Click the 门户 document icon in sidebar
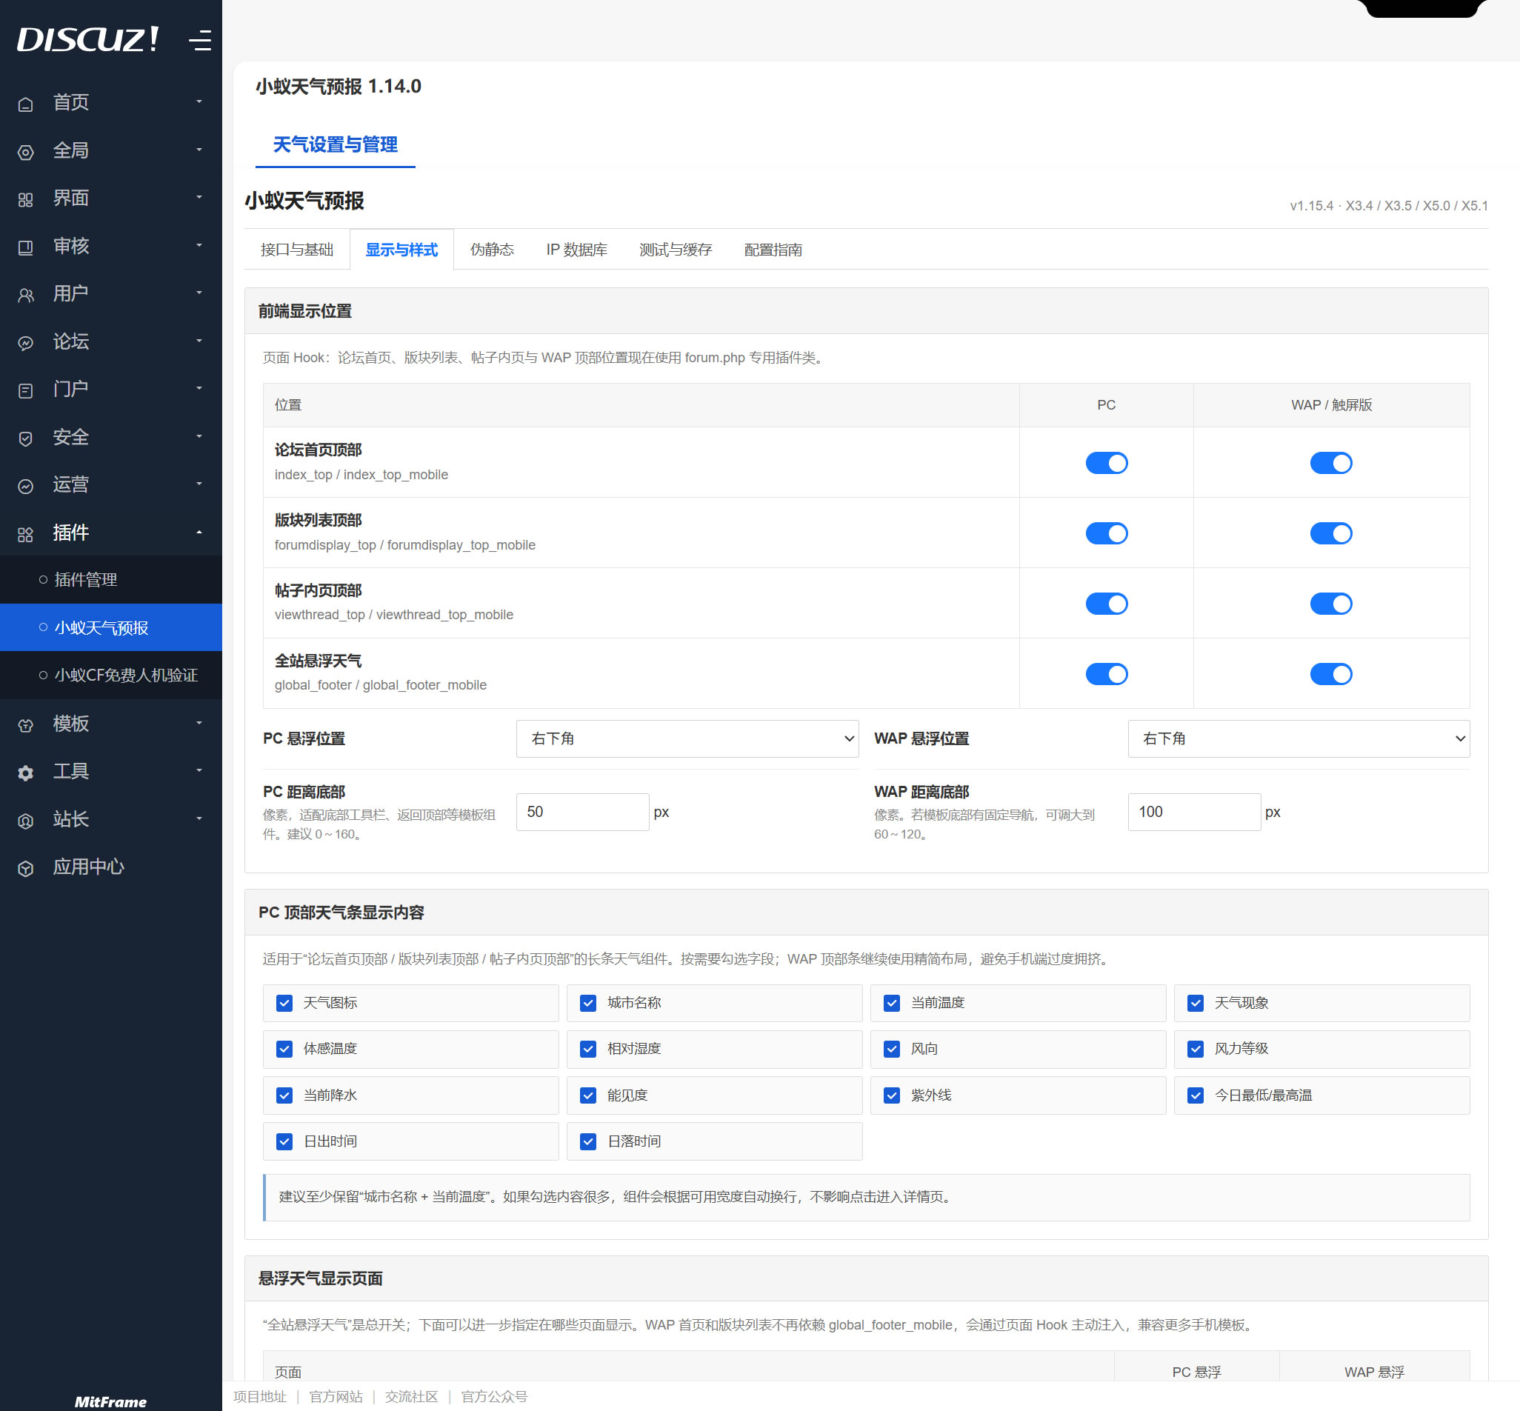Viewport: 1520px width, 1411px height. coord(26,391)
